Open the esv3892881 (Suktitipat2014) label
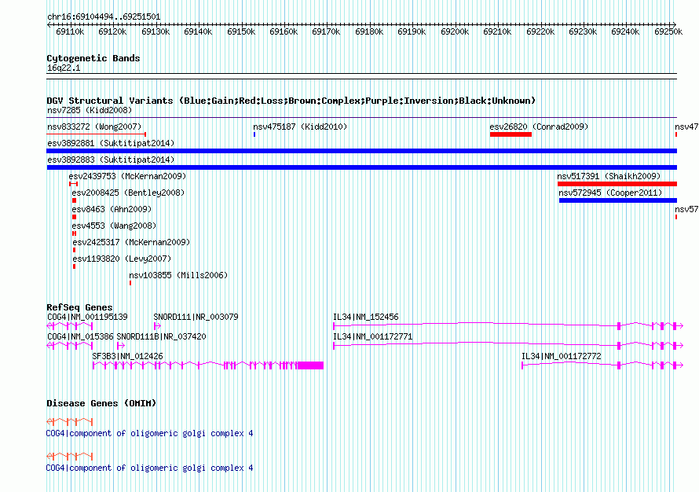The height and width of the screenshot is (492, 699). click(x=111, y=143)
